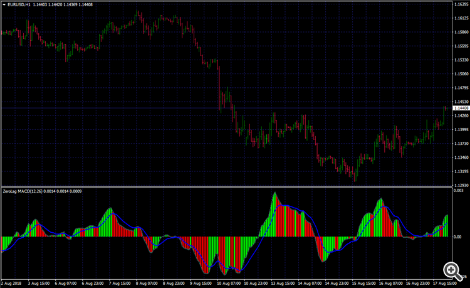Click the EURUSD,H1 chart title text
This screenshot has height=288, width=470.
(x=19, y=5)
